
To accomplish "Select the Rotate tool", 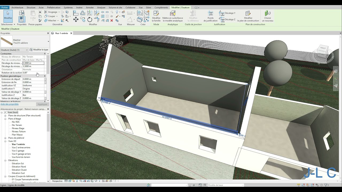I will (90, 19).
